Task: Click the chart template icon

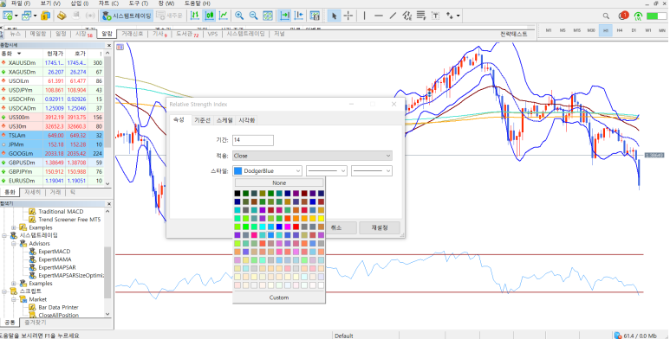Action: [x=315, y=16]
